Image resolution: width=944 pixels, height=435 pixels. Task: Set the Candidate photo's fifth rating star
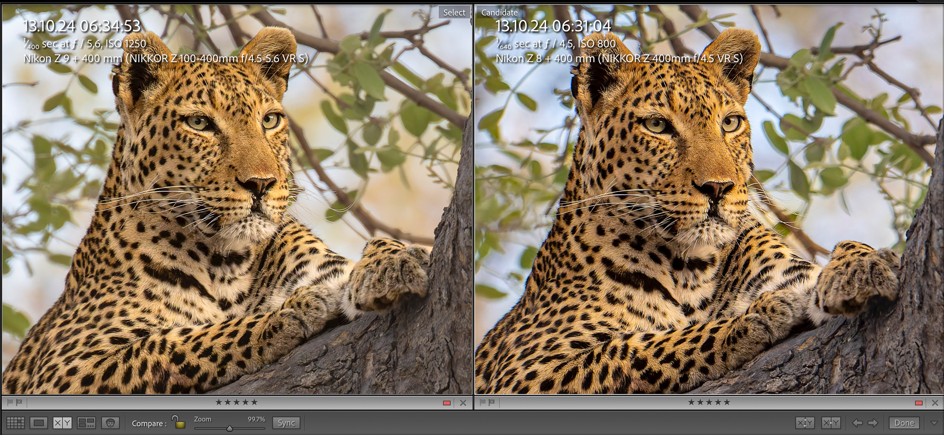pyautogui.click(x=726, y=402)
